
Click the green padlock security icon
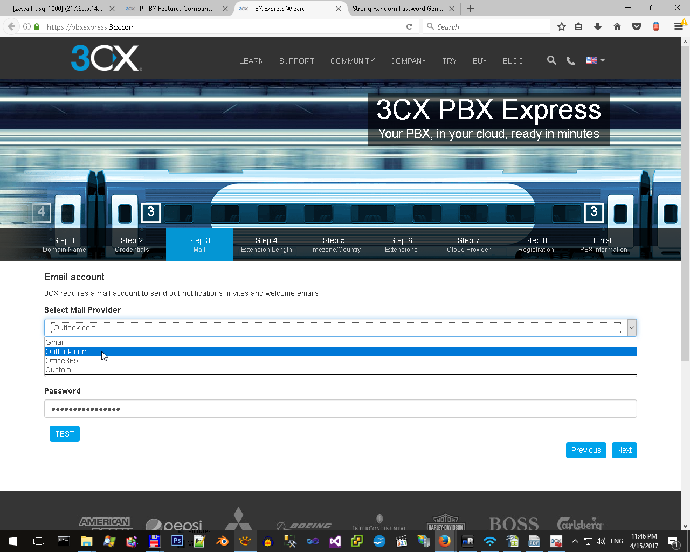pos(37,26)
